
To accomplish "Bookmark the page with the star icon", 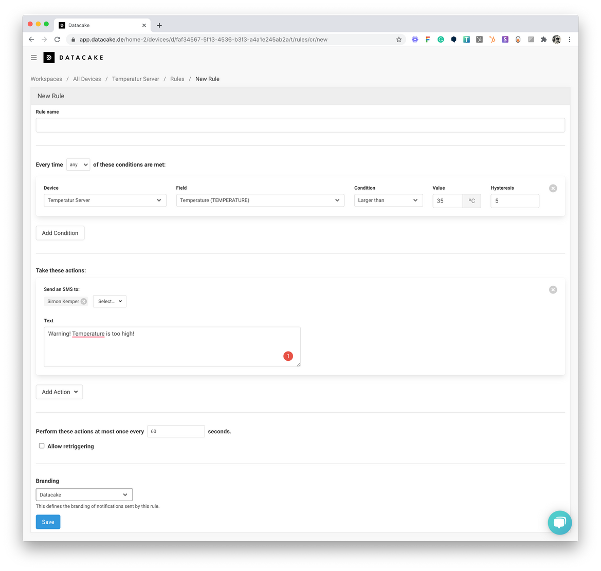I will coord(398,39).
